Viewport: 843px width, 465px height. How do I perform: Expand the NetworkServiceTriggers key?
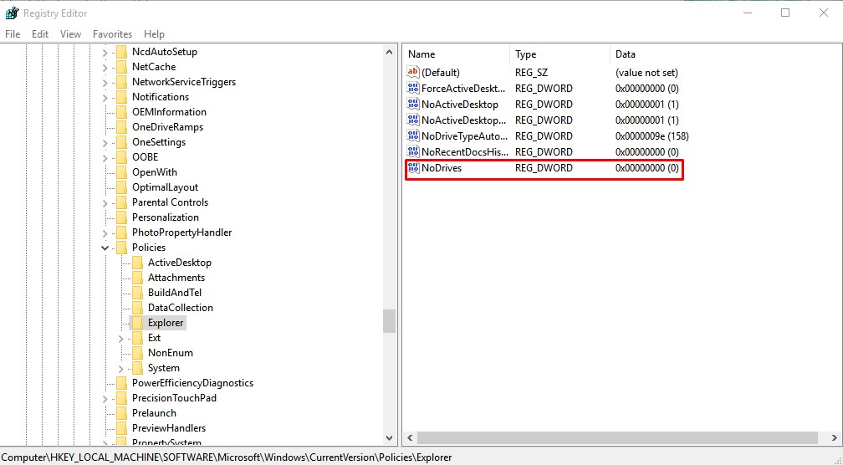(105, 83)
